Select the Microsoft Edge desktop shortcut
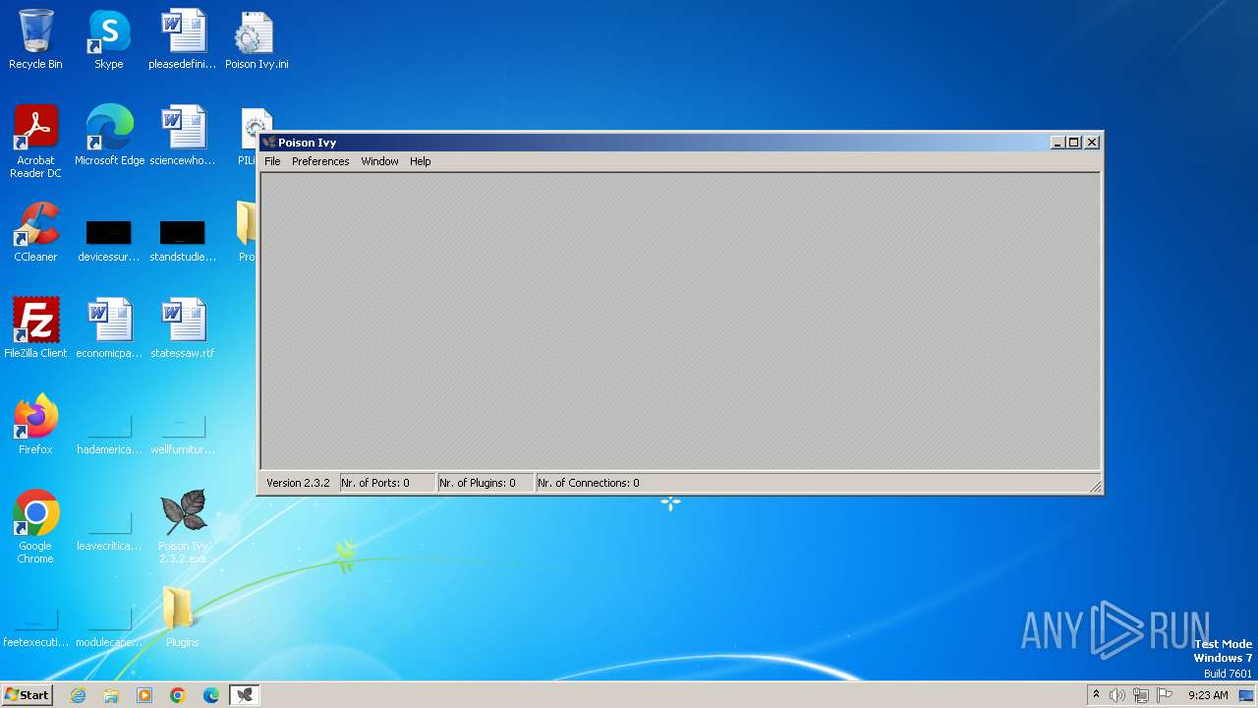This screenshot has height=708, width=1258. click(109, 136)
